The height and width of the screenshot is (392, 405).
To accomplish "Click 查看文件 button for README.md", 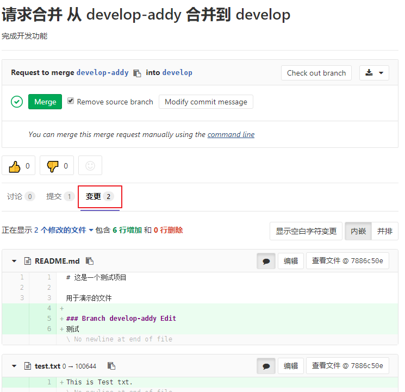I will 347,261.
